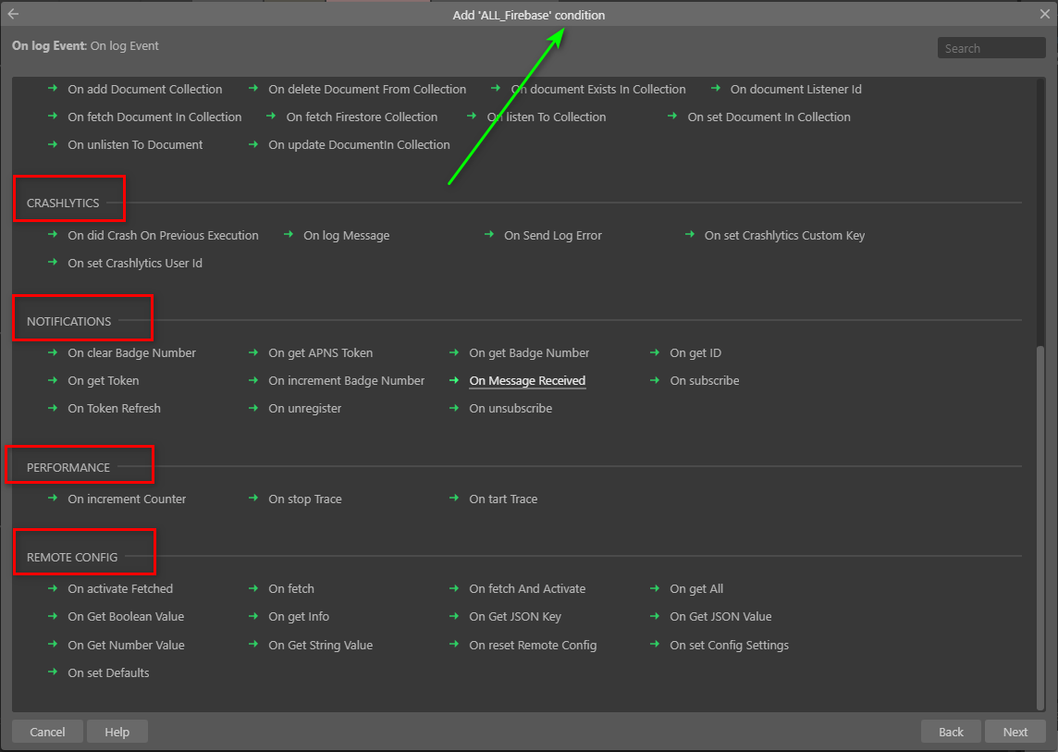Select On set Crashlytics Custom Key

pyautogui.click(x=784, y=236)
